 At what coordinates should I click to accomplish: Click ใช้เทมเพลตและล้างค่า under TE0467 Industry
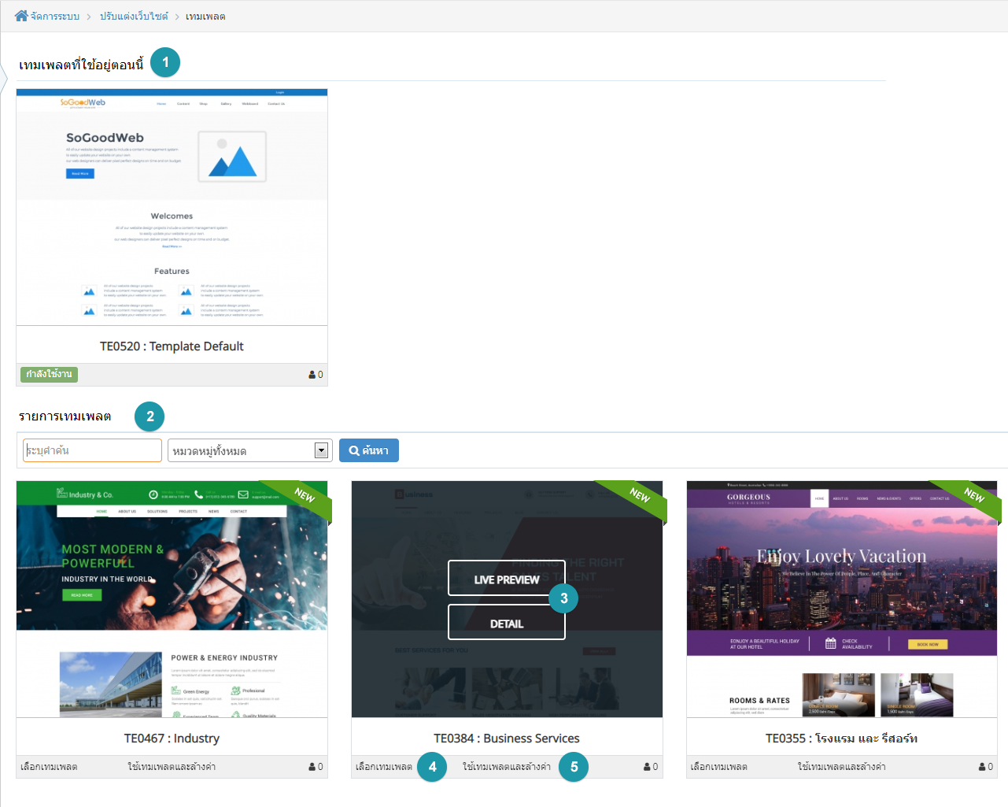pos(172,767)
